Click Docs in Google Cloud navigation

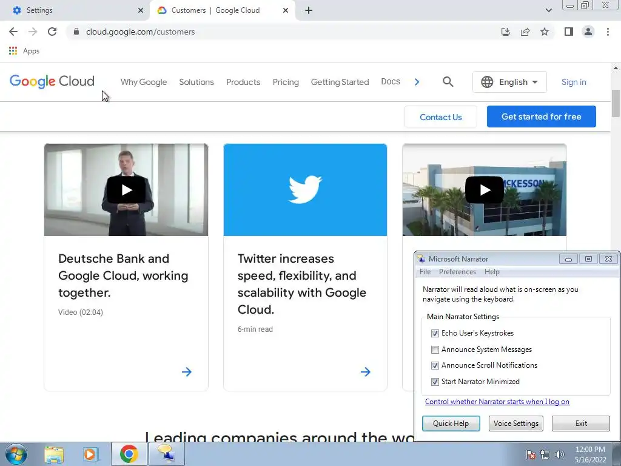point(391,82)
